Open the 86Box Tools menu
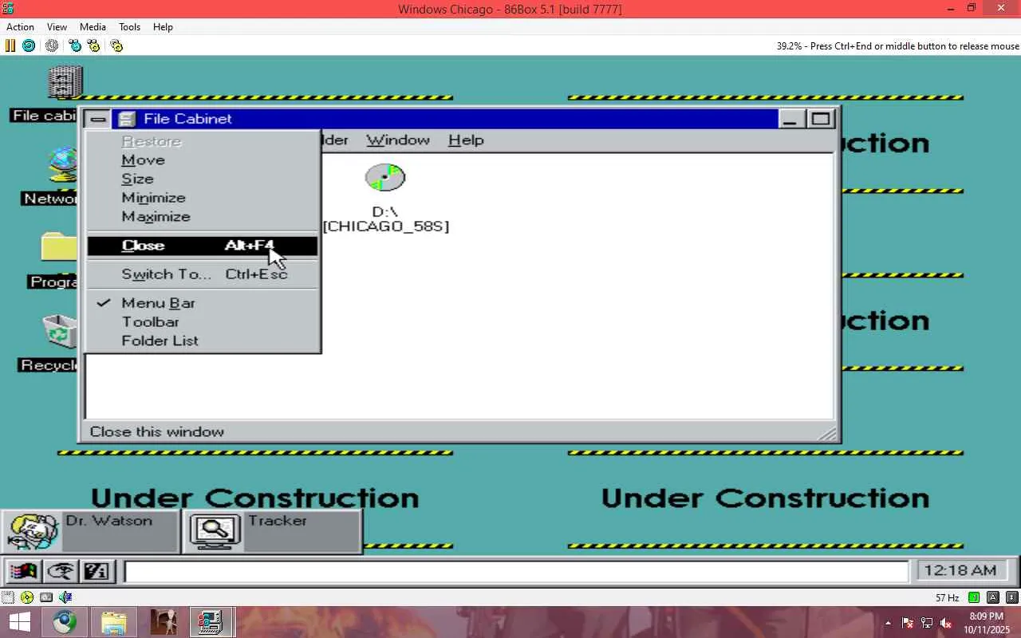The height and width of the screenshot is (638, 1021). (x=129, y=26)
